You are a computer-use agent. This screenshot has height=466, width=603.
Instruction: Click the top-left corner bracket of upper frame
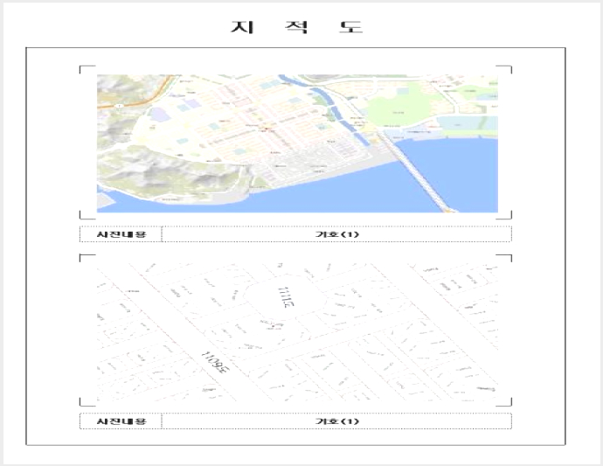(x=87, y=69)
